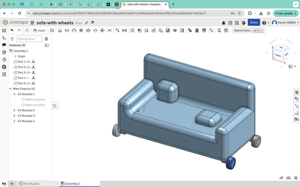Open the filter icon in the instances panel
The image size is (300, 187).
pos(12,39)
